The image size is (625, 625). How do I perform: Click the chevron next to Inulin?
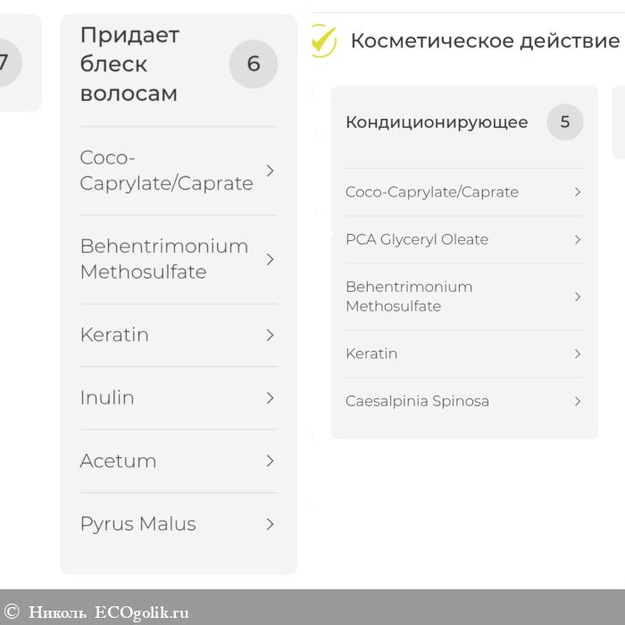pos(270,398)
